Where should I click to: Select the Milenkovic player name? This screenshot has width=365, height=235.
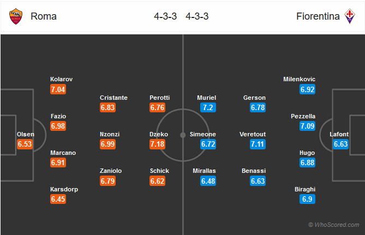[299, 79]
